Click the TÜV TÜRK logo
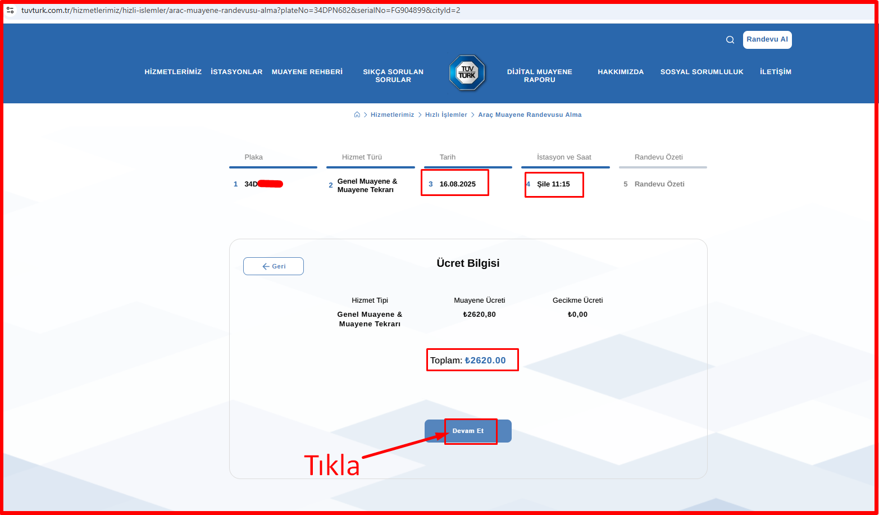 pyautogui.click(x=467, y=73)
